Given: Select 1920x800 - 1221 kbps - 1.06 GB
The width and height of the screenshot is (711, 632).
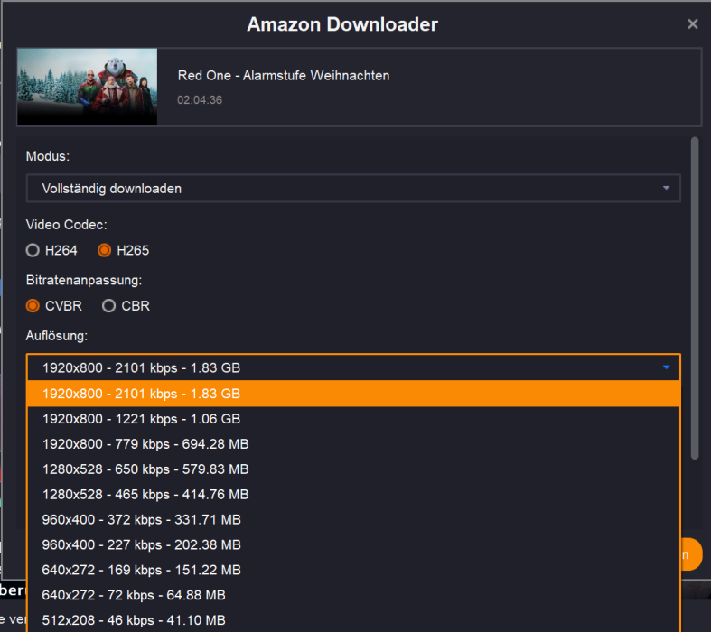Looking at the screenshot, I should pos(353,419).
